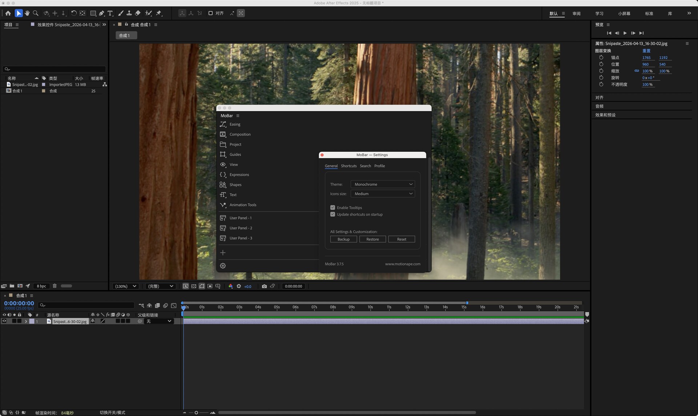698x416 pixels.
Task: Uncheck Enable Tooltips in MoBar settings
Action: [x=333, y=207]
